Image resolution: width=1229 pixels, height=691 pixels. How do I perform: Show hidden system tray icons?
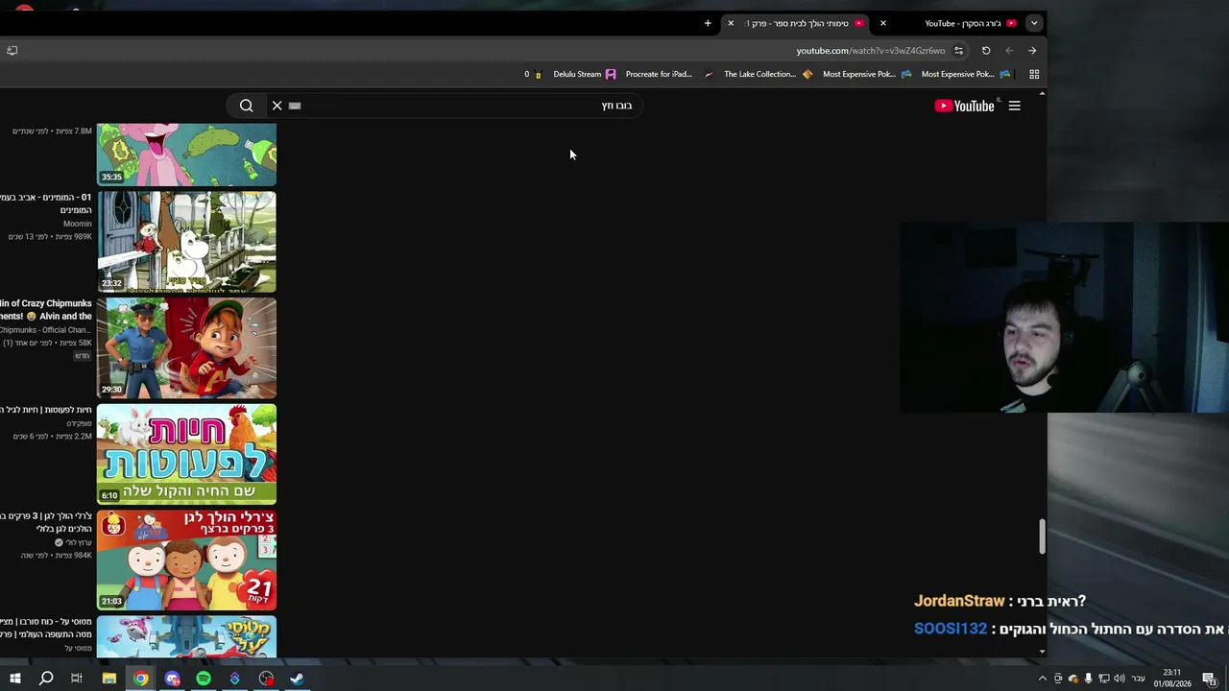click(1043, 679)
